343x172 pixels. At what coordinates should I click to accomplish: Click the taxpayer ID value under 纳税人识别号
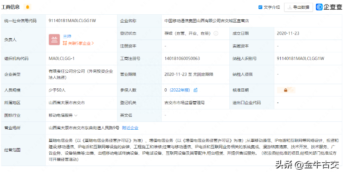click(x=301, y=58)
